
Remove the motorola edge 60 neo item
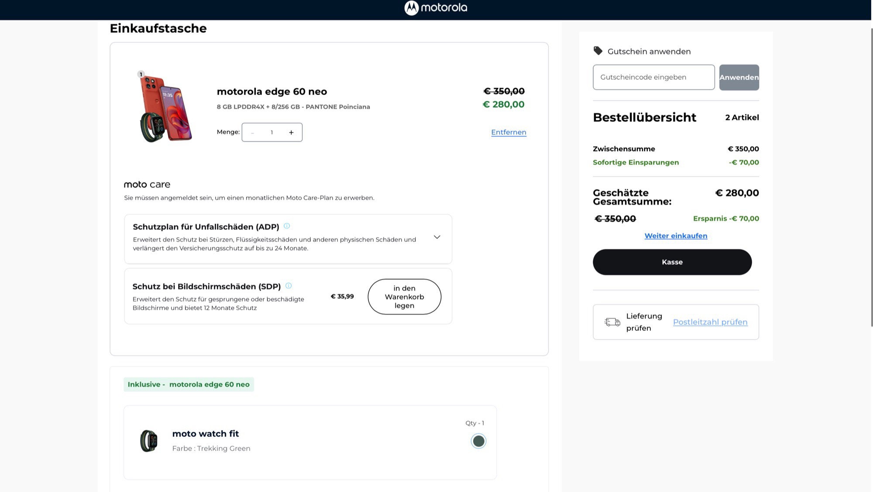pos(509,132)
